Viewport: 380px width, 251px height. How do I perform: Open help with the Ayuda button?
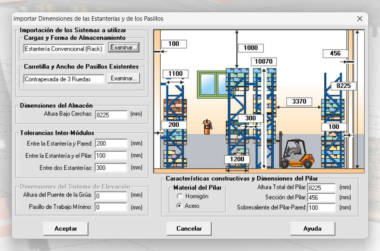pyautogui.click(x=312, y=229)
